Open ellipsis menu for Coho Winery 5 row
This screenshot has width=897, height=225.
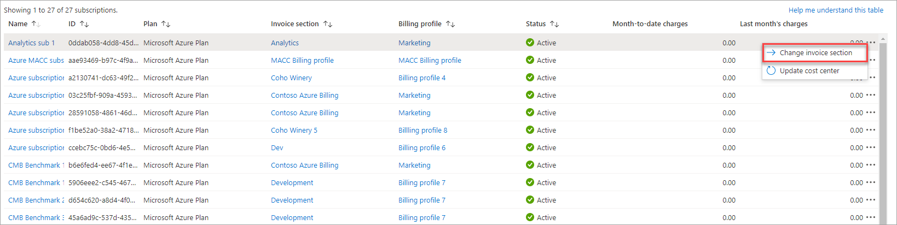point(871,130)
